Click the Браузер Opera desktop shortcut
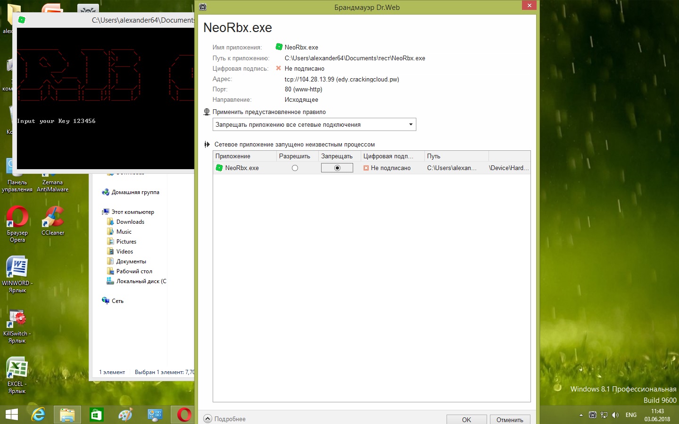This screenshot has height=424, width=679. (x=17, y=224)
